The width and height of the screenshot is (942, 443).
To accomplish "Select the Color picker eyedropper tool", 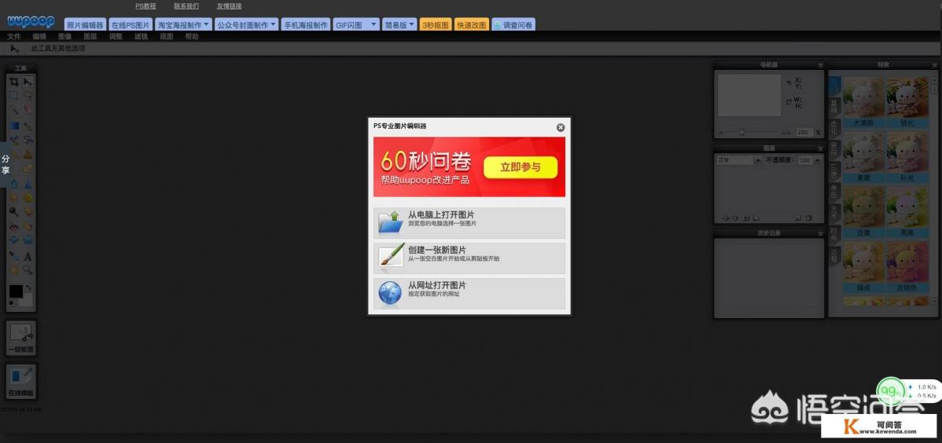I will tap(14, 256).
